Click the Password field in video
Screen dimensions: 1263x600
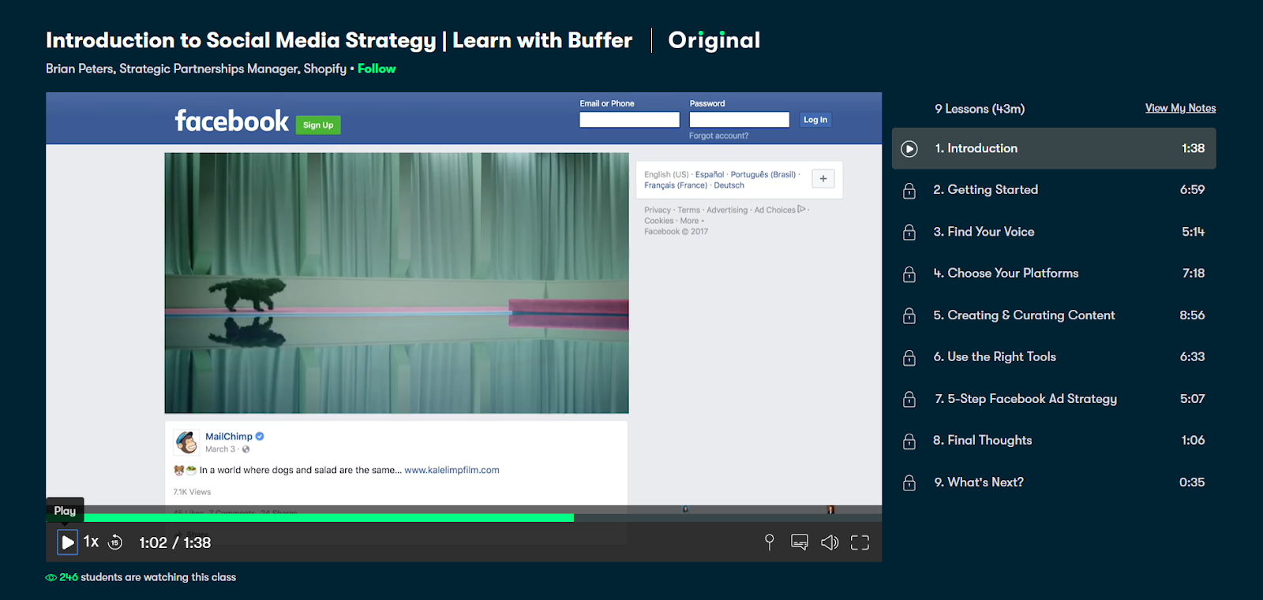point(739,120)
